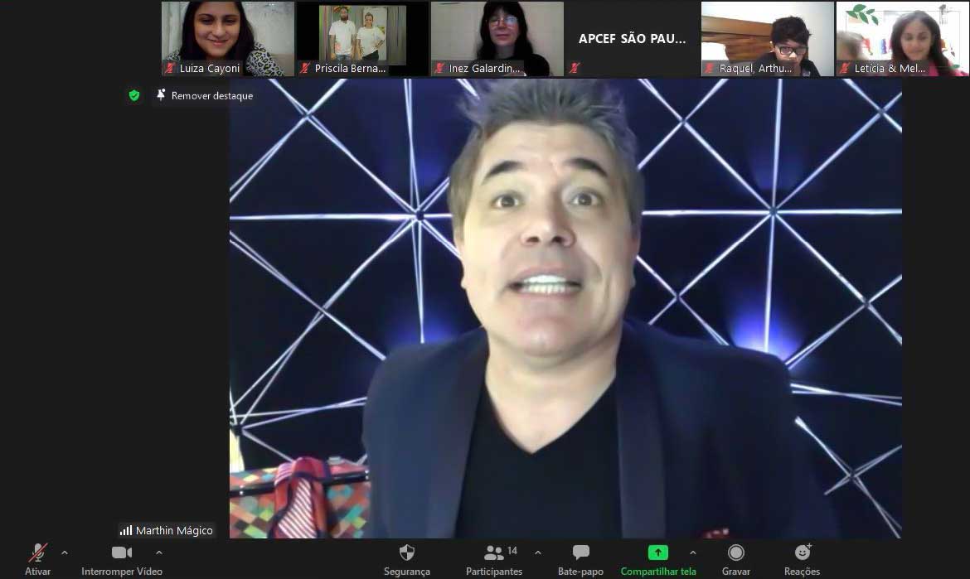Expand video options arrow beside Interromper Vídeo
The image size is (970, 579).
click(x=159, y=552)
